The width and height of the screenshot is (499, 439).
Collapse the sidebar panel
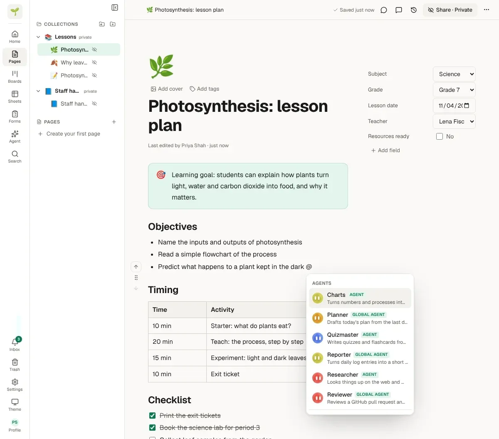pyautogui.click(x=115, y=7)
